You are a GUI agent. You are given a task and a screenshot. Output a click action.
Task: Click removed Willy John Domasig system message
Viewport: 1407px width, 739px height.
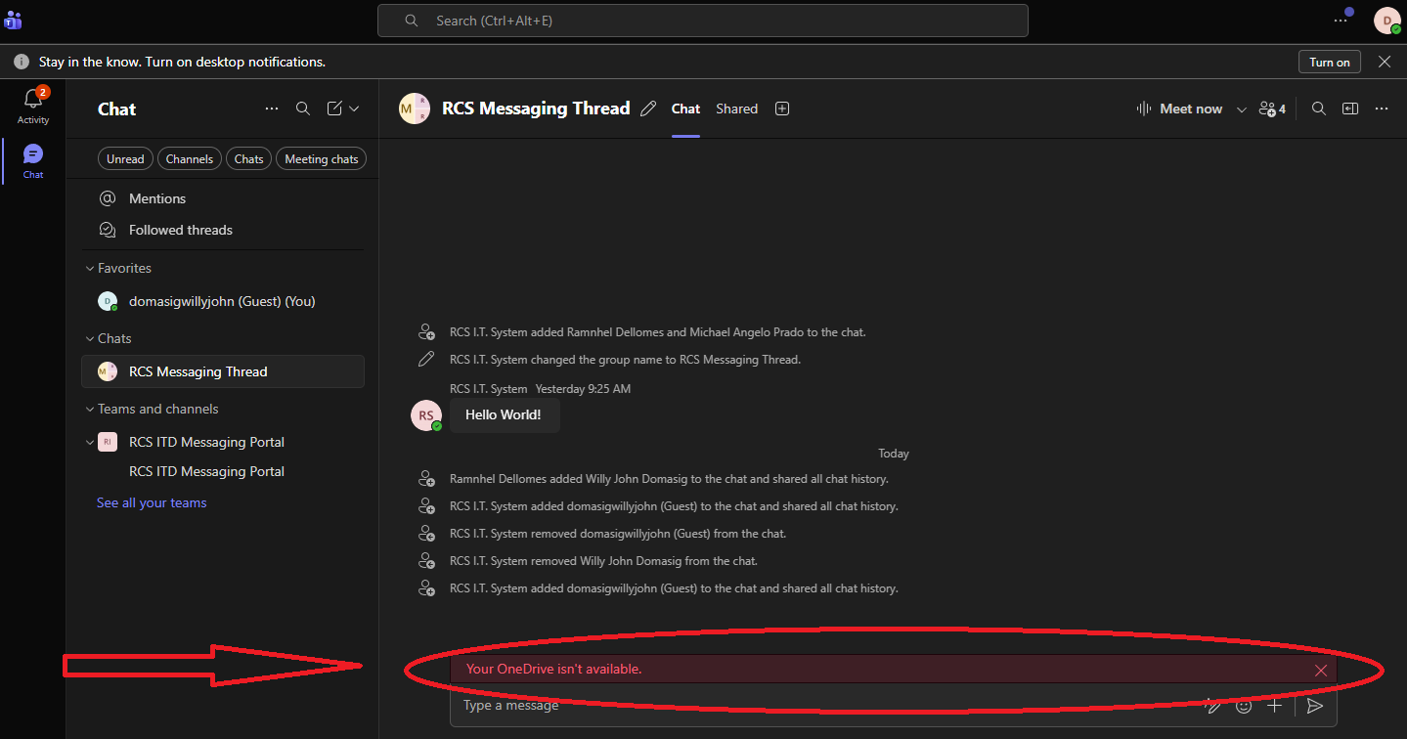pos(603,561)
